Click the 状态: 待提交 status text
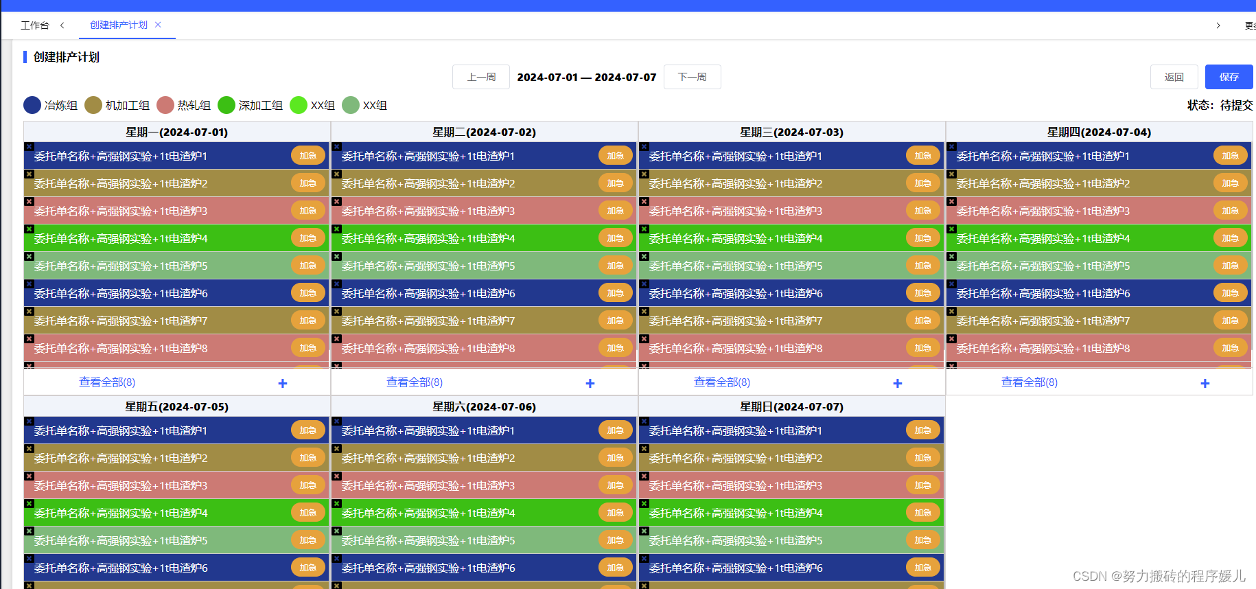1256x589 pixels. click(1220, 105)
